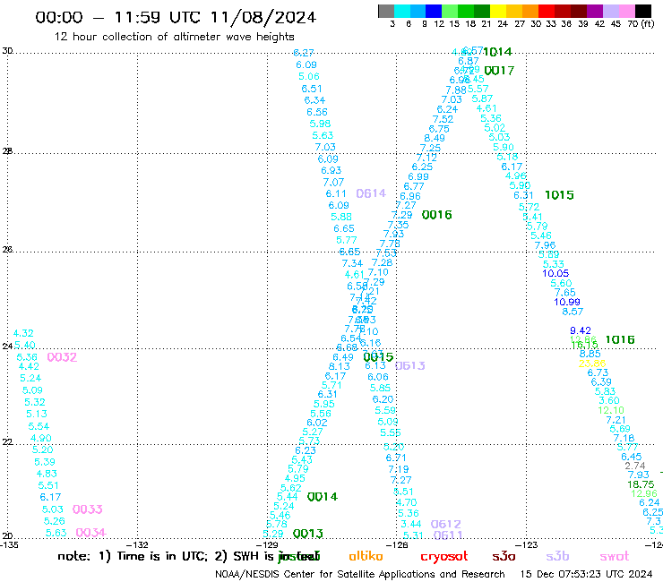This screenshot has width=663, height=582.
Task: Click the time stamp '1016'
Action: [620, 340]
